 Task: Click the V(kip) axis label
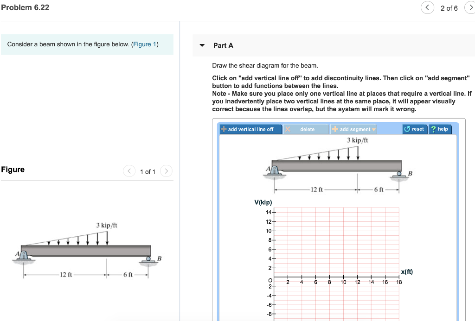point(263,202)
